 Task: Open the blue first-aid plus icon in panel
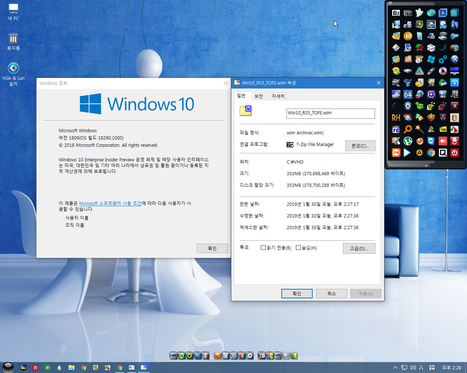coord(454,83)
